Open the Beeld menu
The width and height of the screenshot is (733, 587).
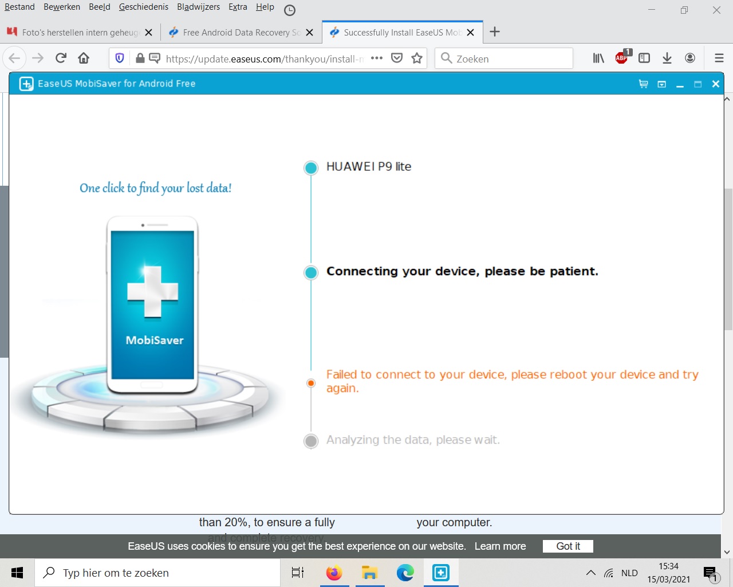click(100, 7)
